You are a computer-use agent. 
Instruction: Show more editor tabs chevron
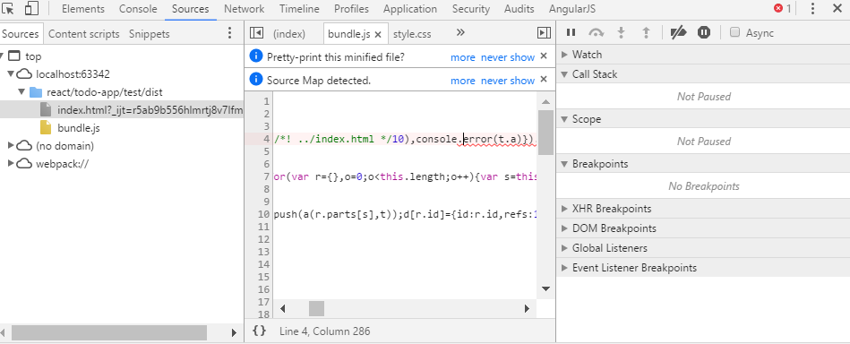coord(460,32)
